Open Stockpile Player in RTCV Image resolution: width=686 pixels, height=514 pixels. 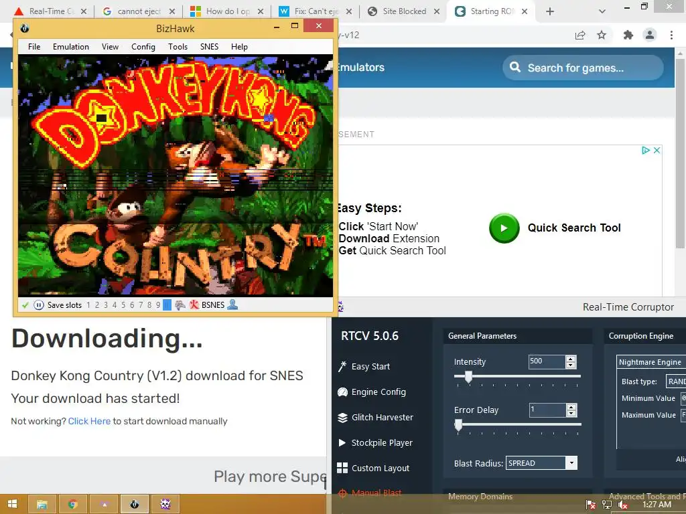tap(375, 443)
